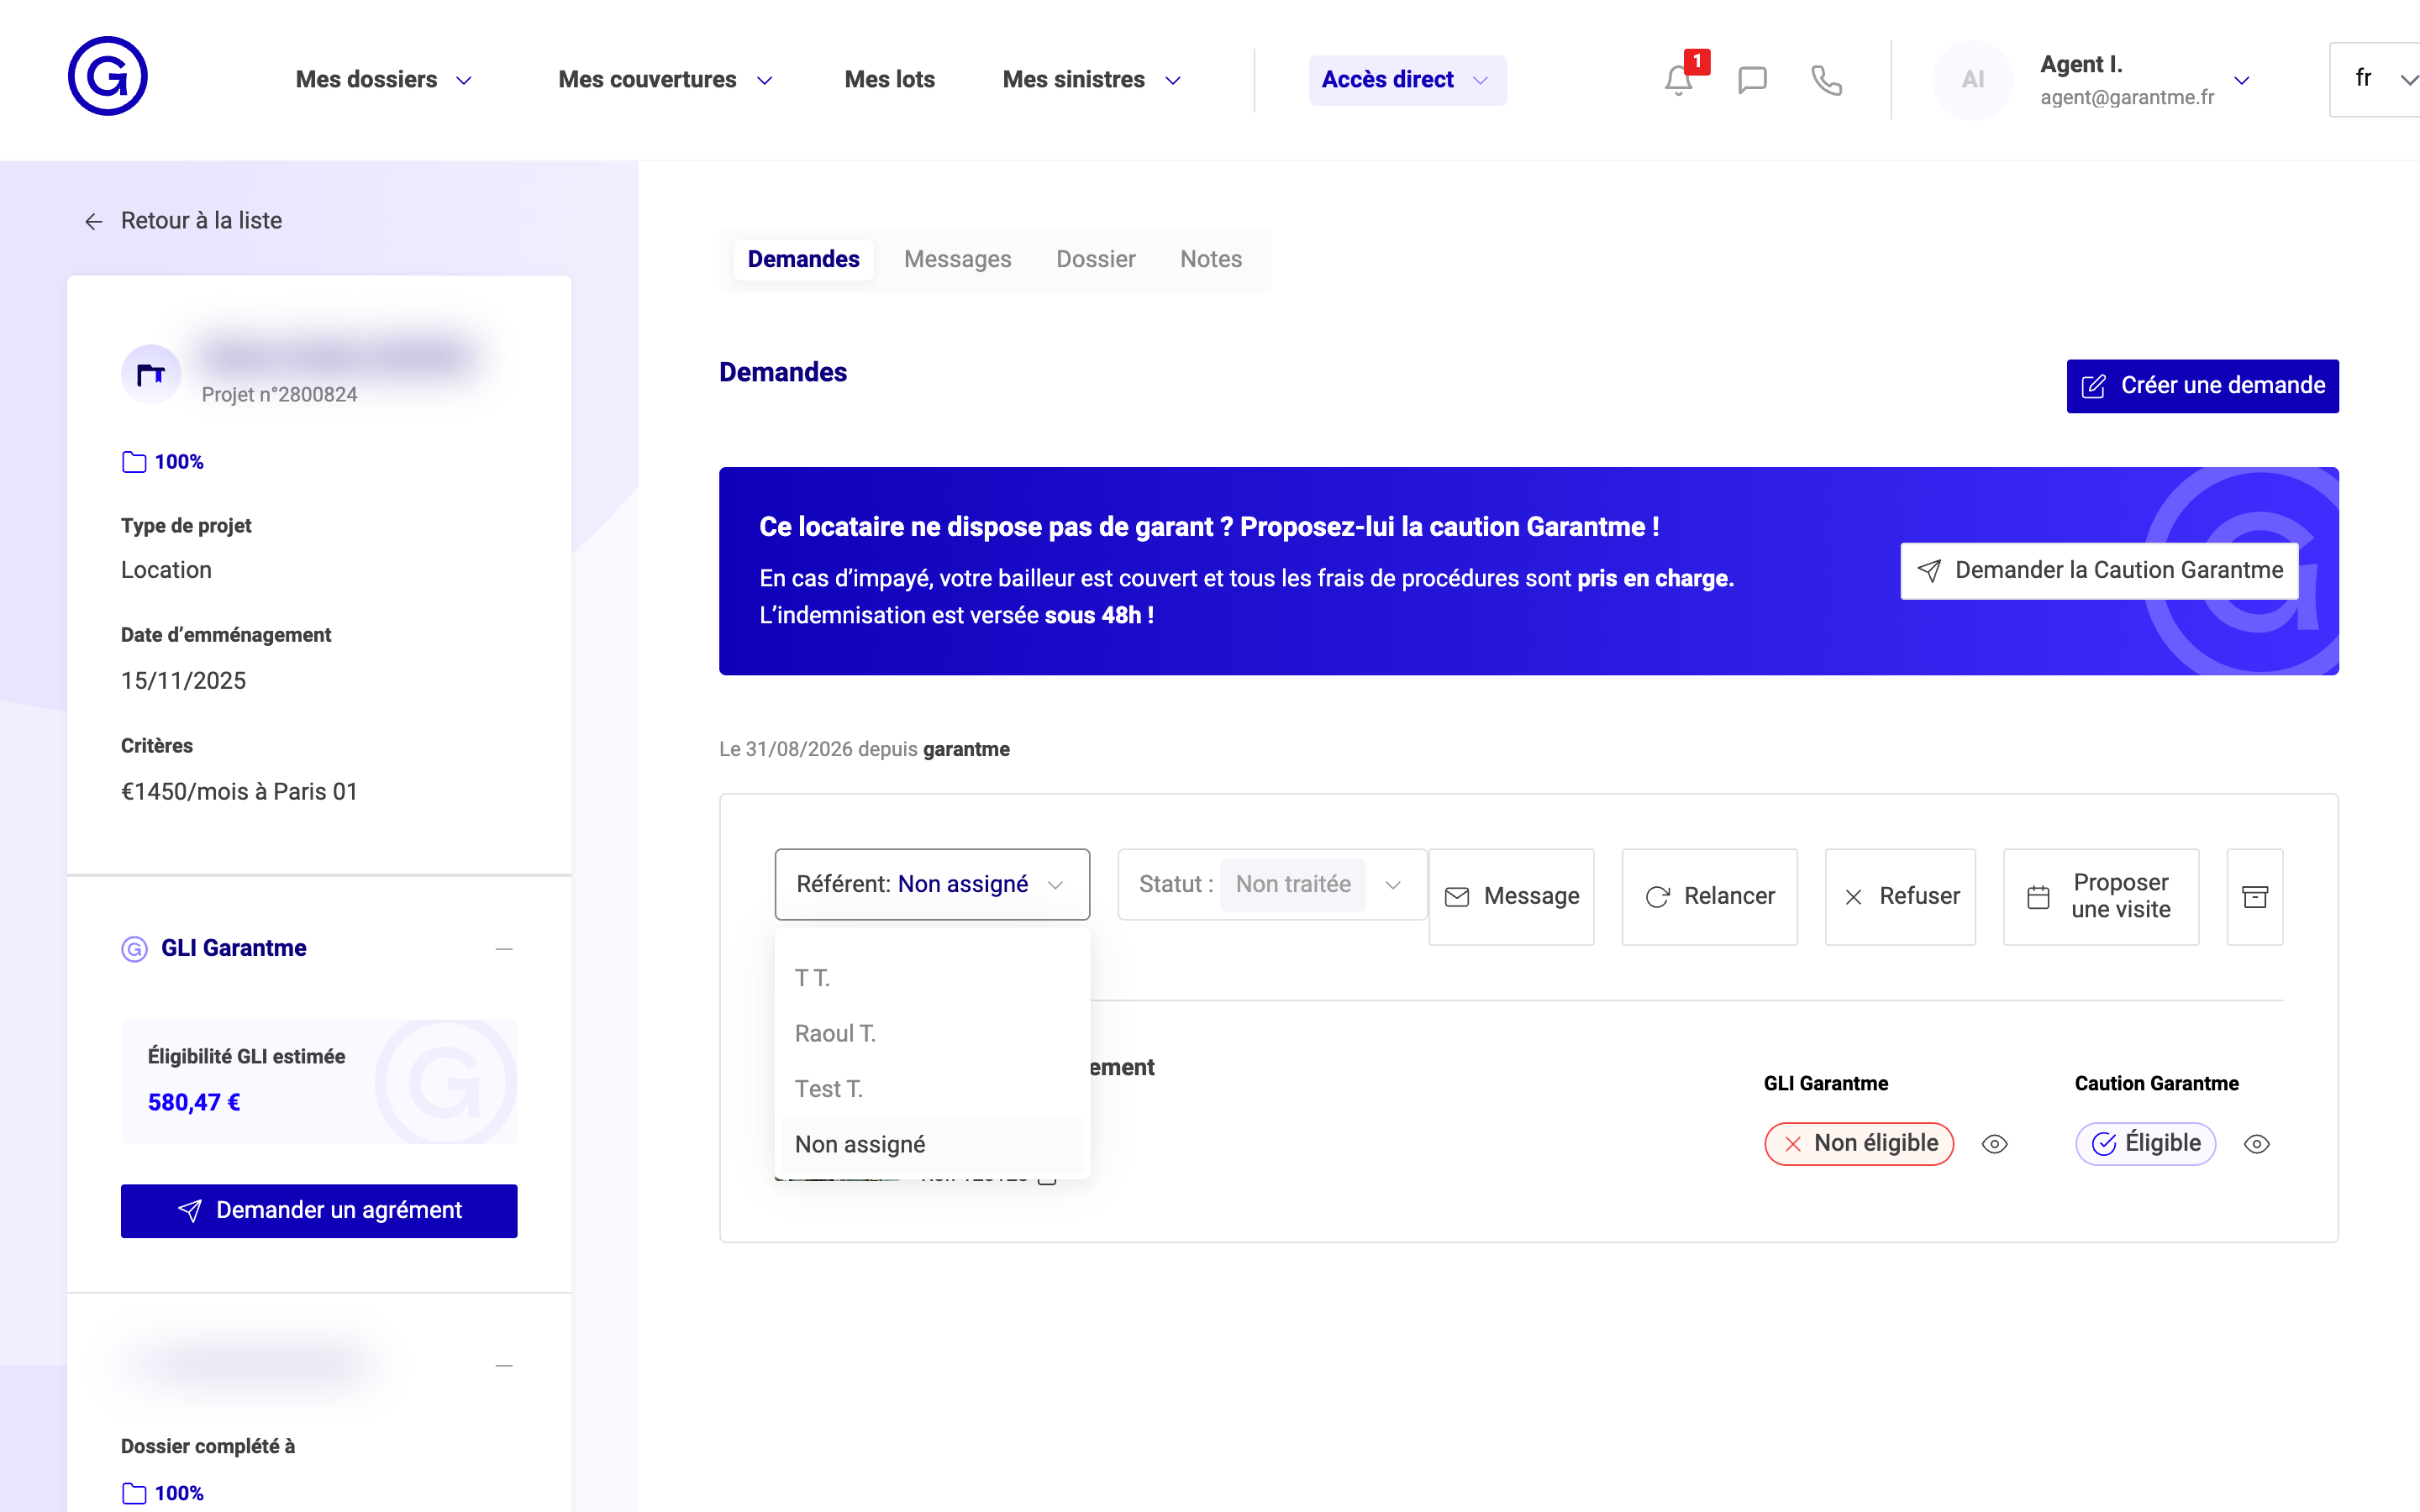This screenshot has width=2420, height=1512.
Task: Click Projet n°2800824 text
Action: (x=279, y=395)
